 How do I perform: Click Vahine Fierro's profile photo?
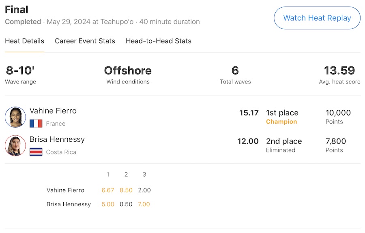[15, 117]
